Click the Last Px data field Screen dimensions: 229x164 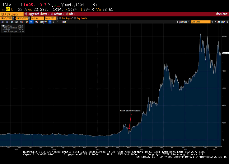[37, 18]
